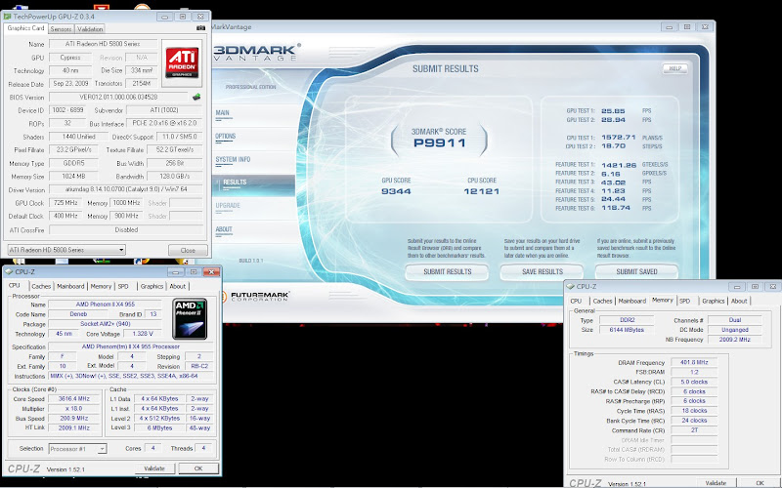Open the Caches tab in left CPU-Z window

[x=41, y=286]
